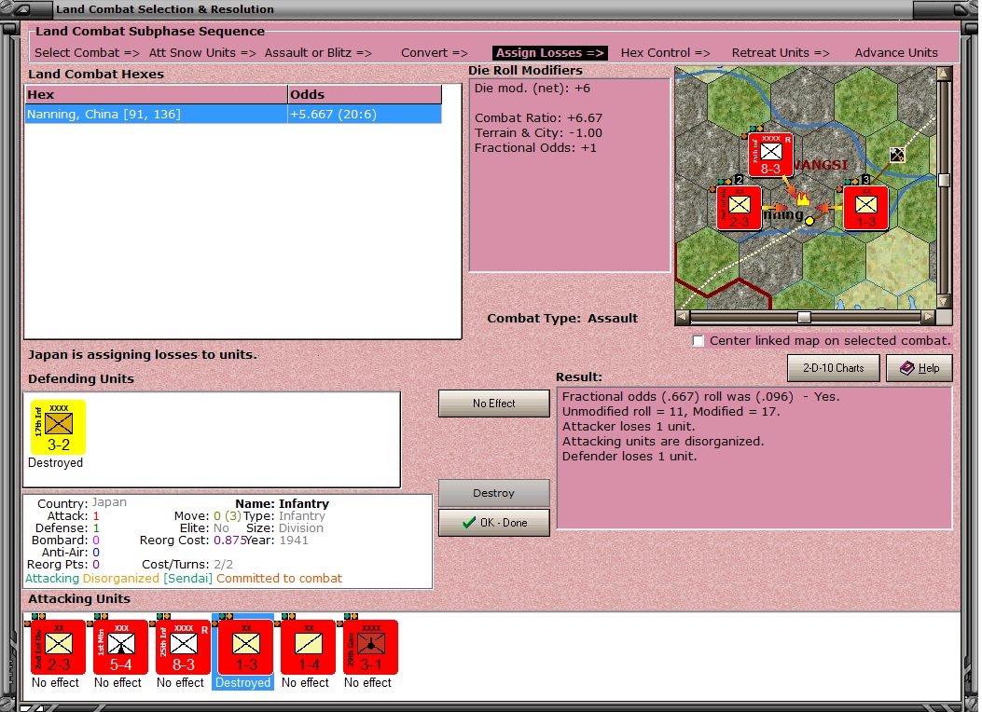Click the Assault or Blitz subphase step
Image resolution: width=982 pixels, height=712 pixels.
[x=317, y=52]
